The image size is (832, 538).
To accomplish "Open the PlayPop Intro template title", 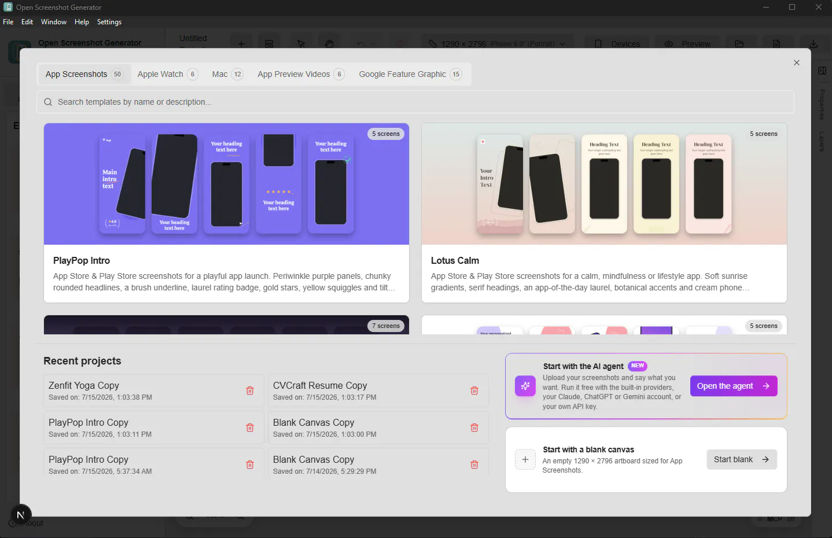I will click(x=82, y=260).
